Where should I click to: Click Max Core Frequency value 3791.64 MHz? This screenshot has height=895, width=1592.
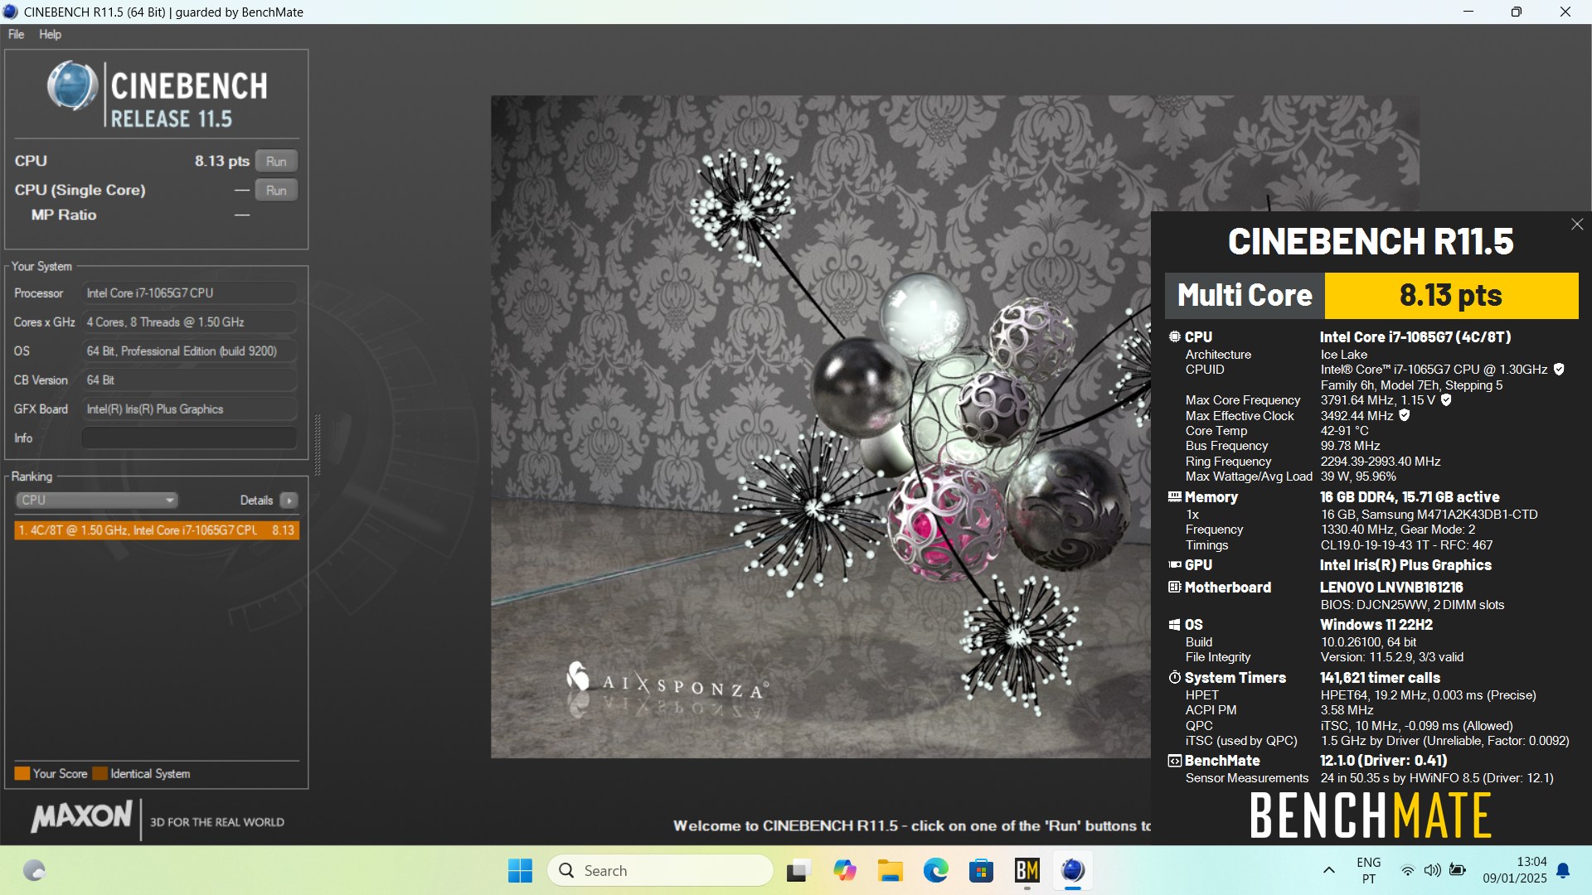(1378, 400)
